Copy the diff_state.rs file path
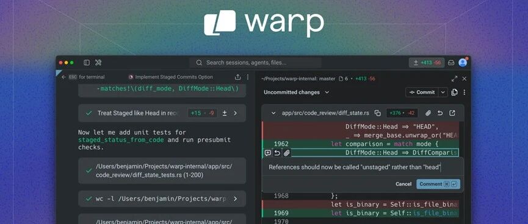 tap(378, 113)
